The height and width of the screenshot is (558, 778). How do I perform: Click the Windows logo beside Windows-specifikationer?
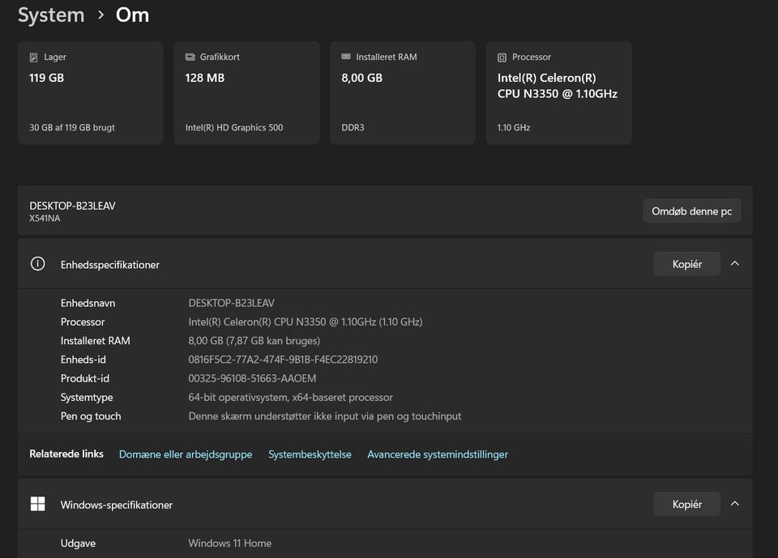tap(37, 505)
